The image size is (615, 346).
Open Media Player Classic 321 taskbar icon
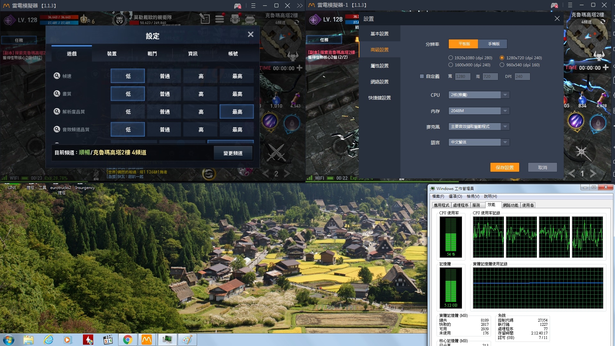click(108, 340)
